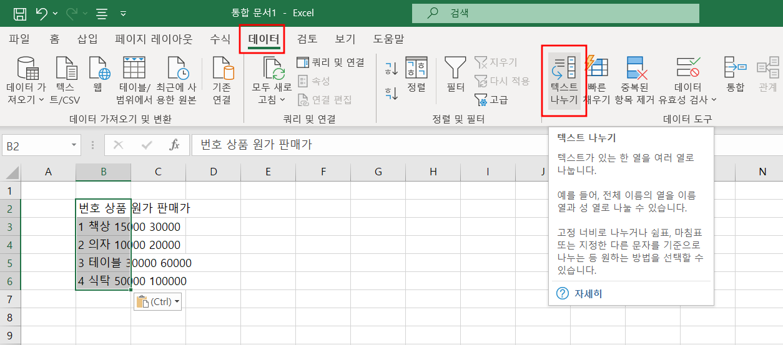Viewport: 783px width, 345px height.
Task: Click cell with 2 의자 10000 20000
Action: pyautogui.click(x=103, y=245)
